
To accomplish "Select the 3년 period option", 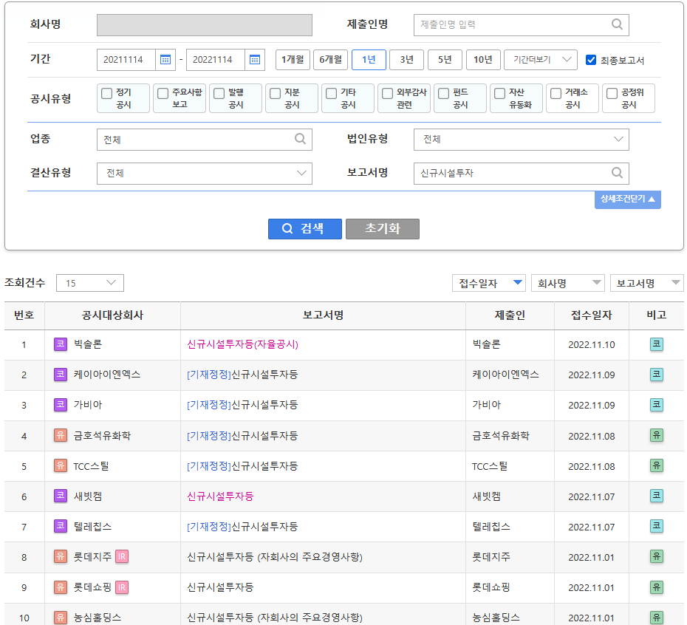I will click(x=407, y=60).
